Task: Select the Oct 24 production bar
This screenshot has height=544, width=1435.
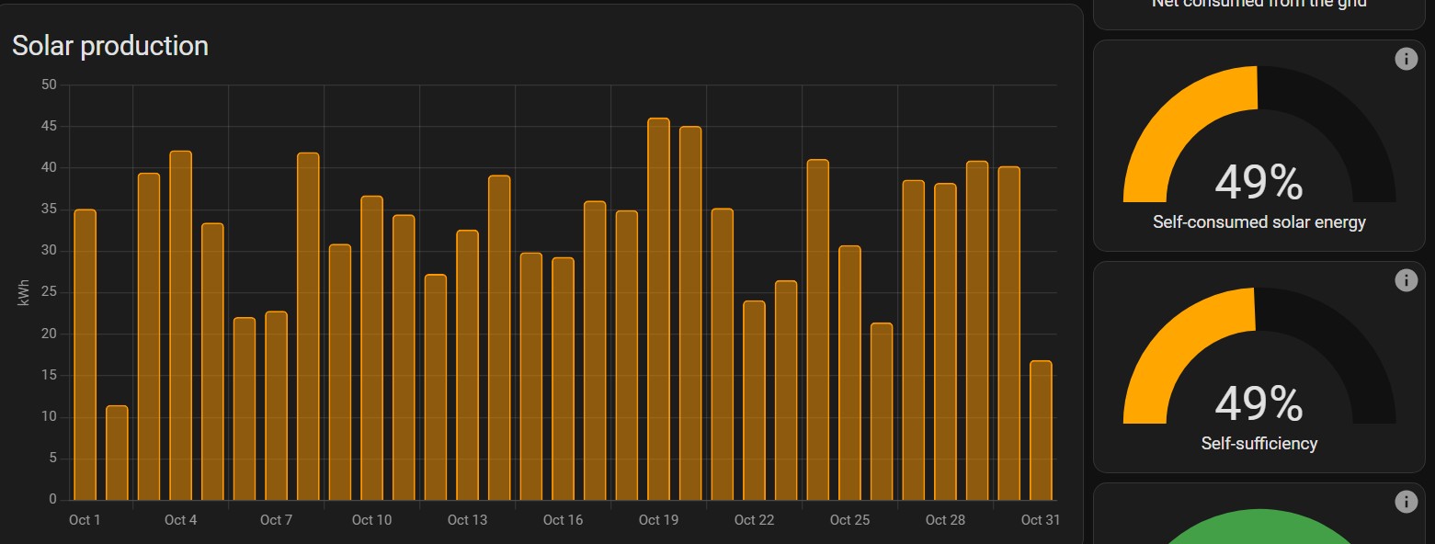Action: [818, 330]
